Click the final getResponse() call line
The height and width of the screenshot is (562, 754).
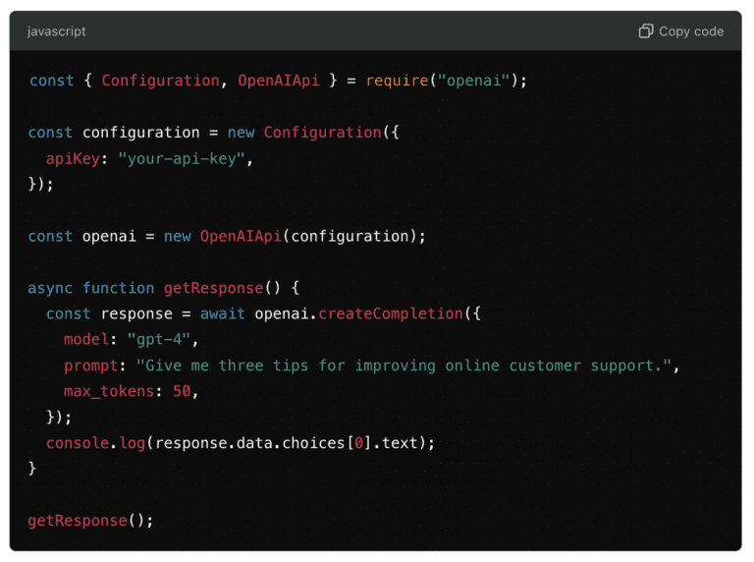point(90,520)
